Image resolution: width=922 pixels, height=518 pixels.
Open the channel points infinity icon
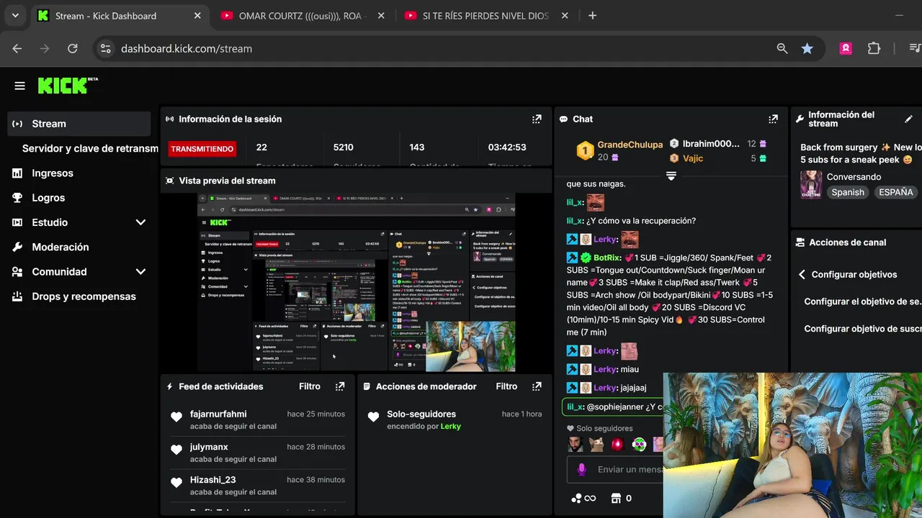point(584,499)
